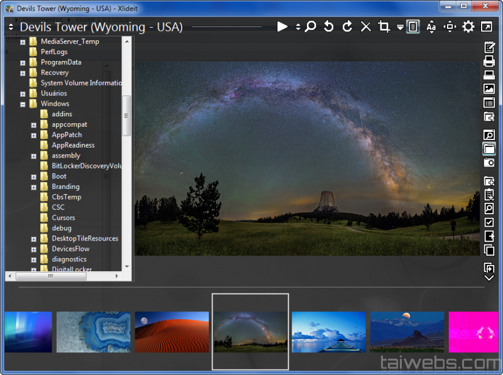The height and width of the screenshot is (375, 503).
Task: Expand sidebar with bottom chevron arrow
Action: (489, 278)
